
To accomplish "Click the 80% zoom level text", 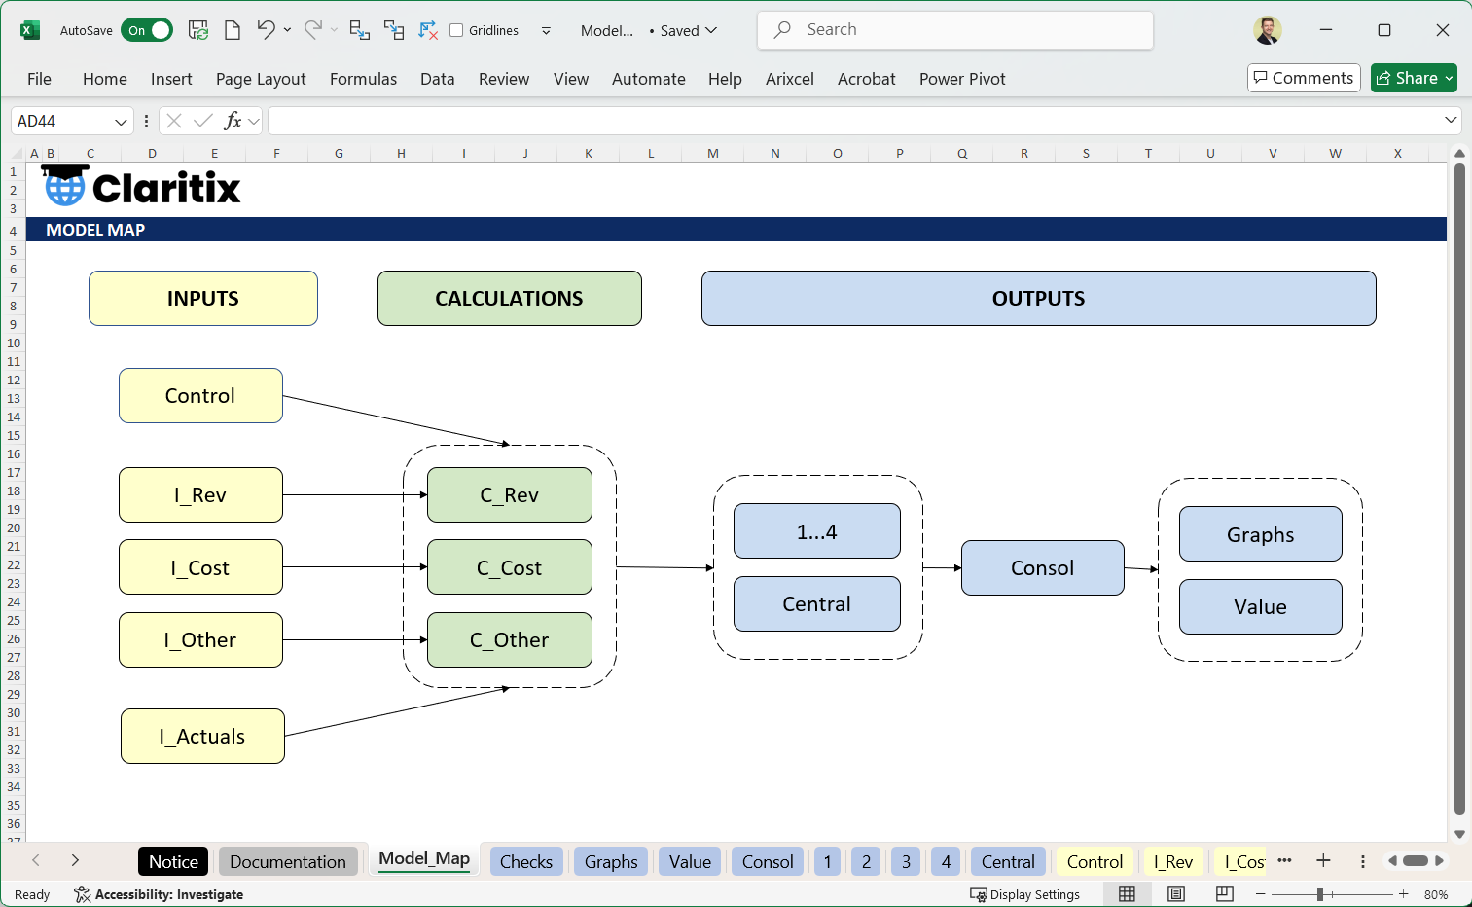I will pos(1436,894).
